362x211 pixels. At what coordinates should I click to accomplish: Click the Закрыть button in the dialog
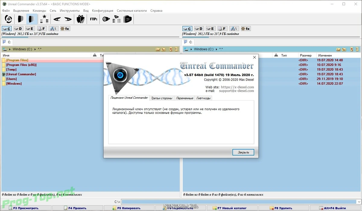(243, 152)
